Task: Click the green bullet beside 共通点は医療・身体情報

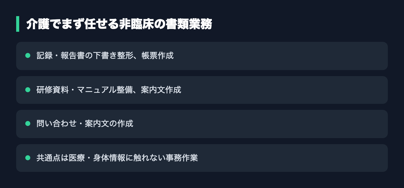Action: tap(28, 158)
